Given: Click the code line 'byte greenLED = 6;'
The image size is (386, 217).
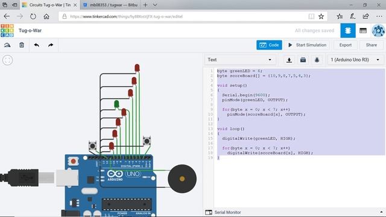Looking at the screenshot, I should 240,71.
